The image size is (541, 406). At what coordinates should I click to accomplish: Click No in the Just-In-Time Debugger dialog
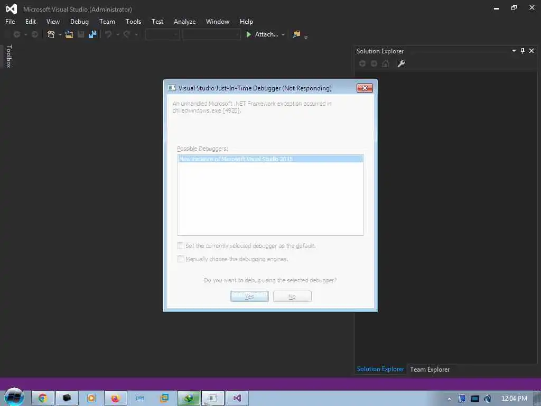pos(292,296)
